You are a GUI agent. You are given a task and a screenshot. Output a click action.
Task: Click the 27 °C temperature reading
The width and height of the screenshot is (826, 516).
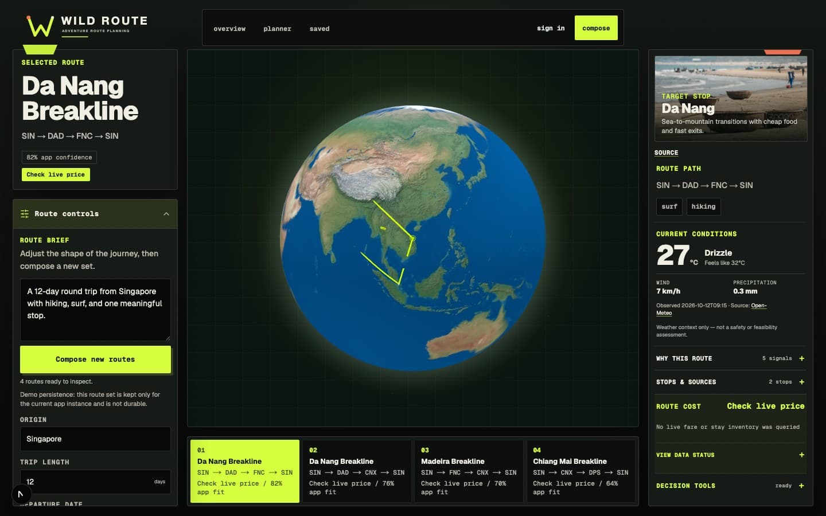click(x=677, y=256)
